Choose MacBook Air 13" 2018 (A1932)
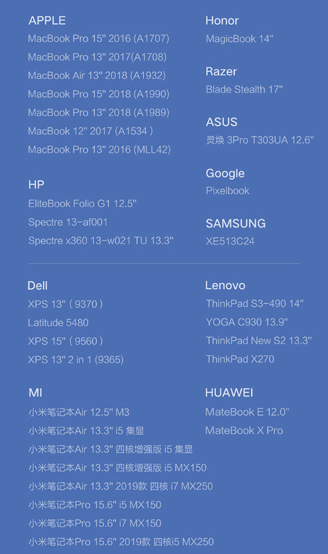328x554 pixels. click(x=97, y=76)
